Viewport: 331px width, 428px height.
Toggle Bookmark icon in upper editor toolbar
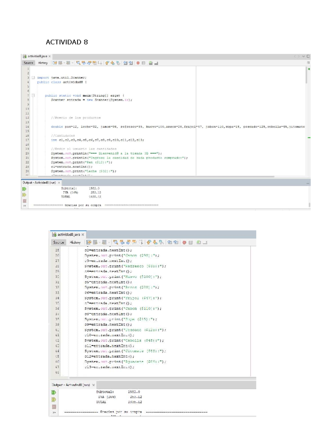pyautogui.click(x=118, y=63)
